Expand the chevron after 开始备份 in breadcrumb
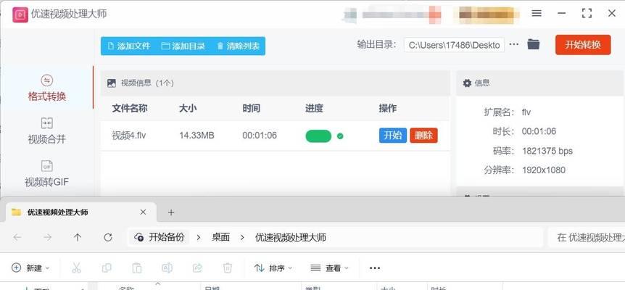 pyautogui.click(x=199, y=238)
